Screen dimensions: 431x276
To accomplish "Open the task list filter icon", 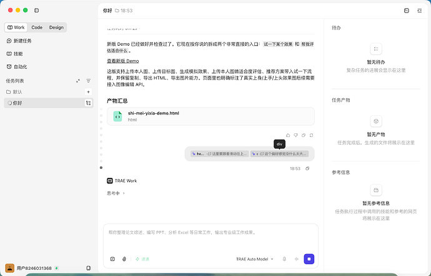I will 88,81.
